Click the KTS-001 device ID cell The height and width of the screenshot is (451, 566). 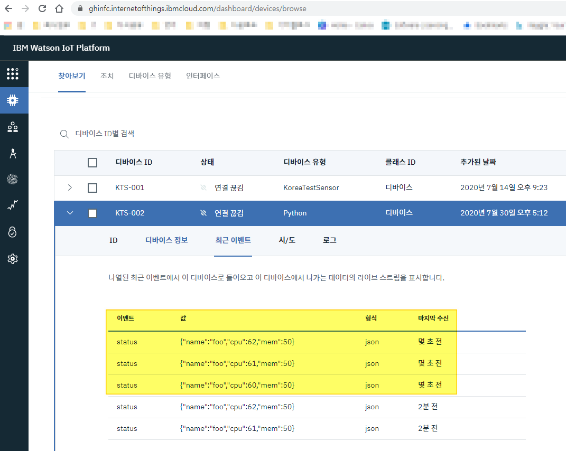pos(129,187)
